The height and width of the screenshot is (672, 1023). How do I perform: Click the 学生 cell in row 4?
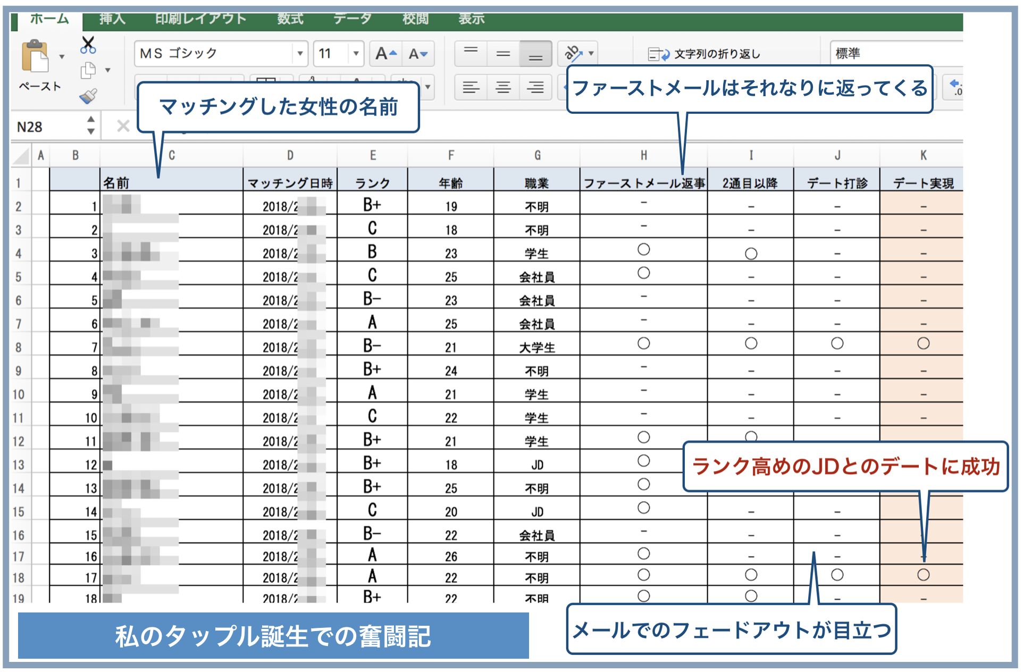click(x=536, y=251)
